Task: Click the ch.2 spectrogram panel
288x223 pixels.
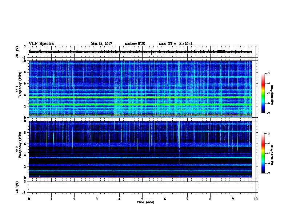Action: pos(140,149)
